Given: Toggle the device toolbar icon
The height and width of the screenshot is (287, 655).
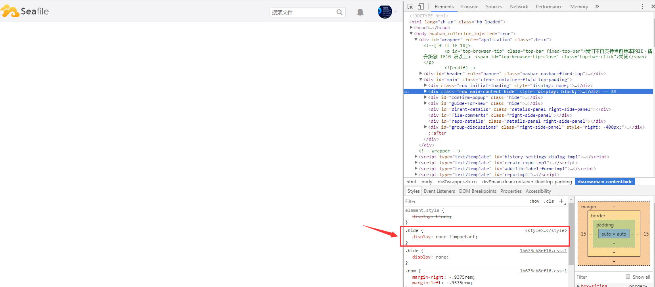Looking at the screenshot, I should 421,7.
